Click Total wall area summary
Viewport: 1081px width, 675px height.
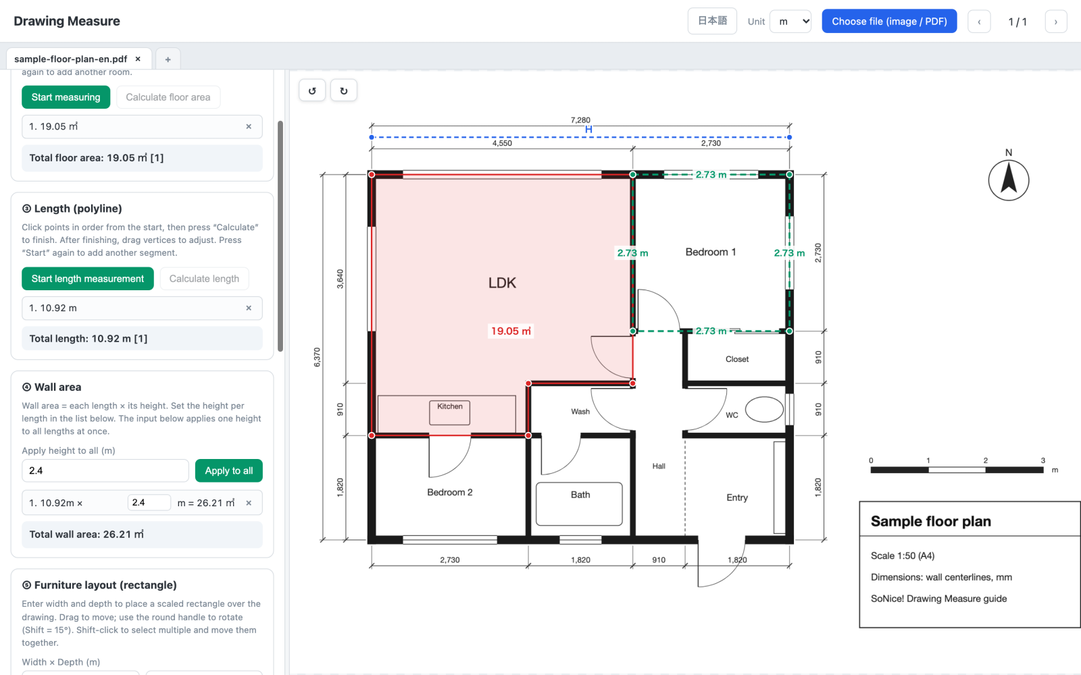coord(142,535)
